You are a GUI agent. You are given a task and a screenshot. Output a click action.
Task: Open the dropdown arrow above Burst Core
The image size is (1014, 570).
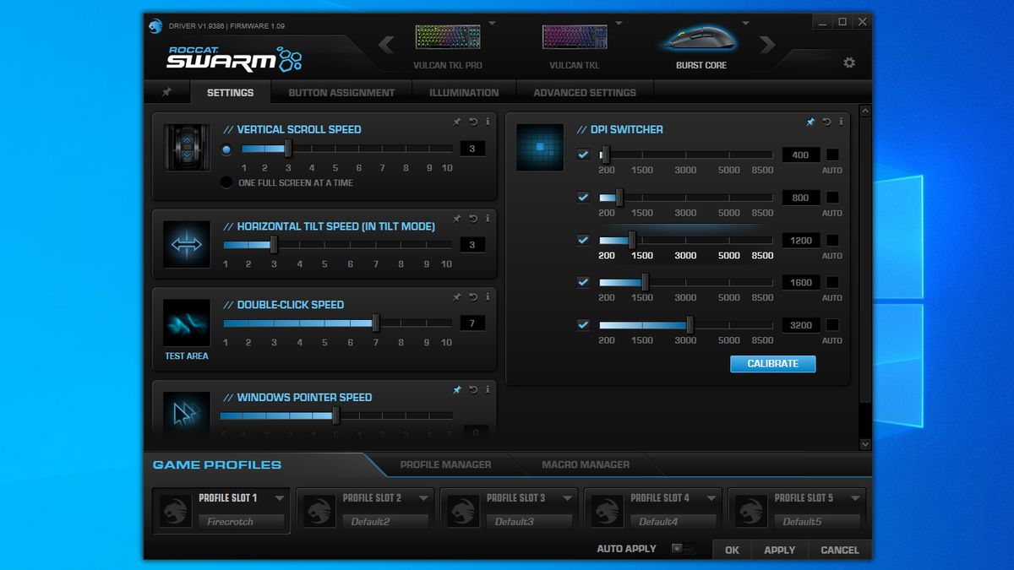pyautogui.click(x=745, y=24)
